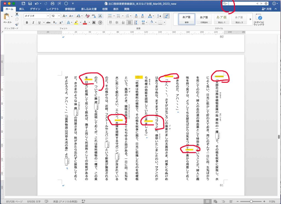Open the font name メイリオ dropdown
The image size is (281, 204).
[x=48, y=16]
